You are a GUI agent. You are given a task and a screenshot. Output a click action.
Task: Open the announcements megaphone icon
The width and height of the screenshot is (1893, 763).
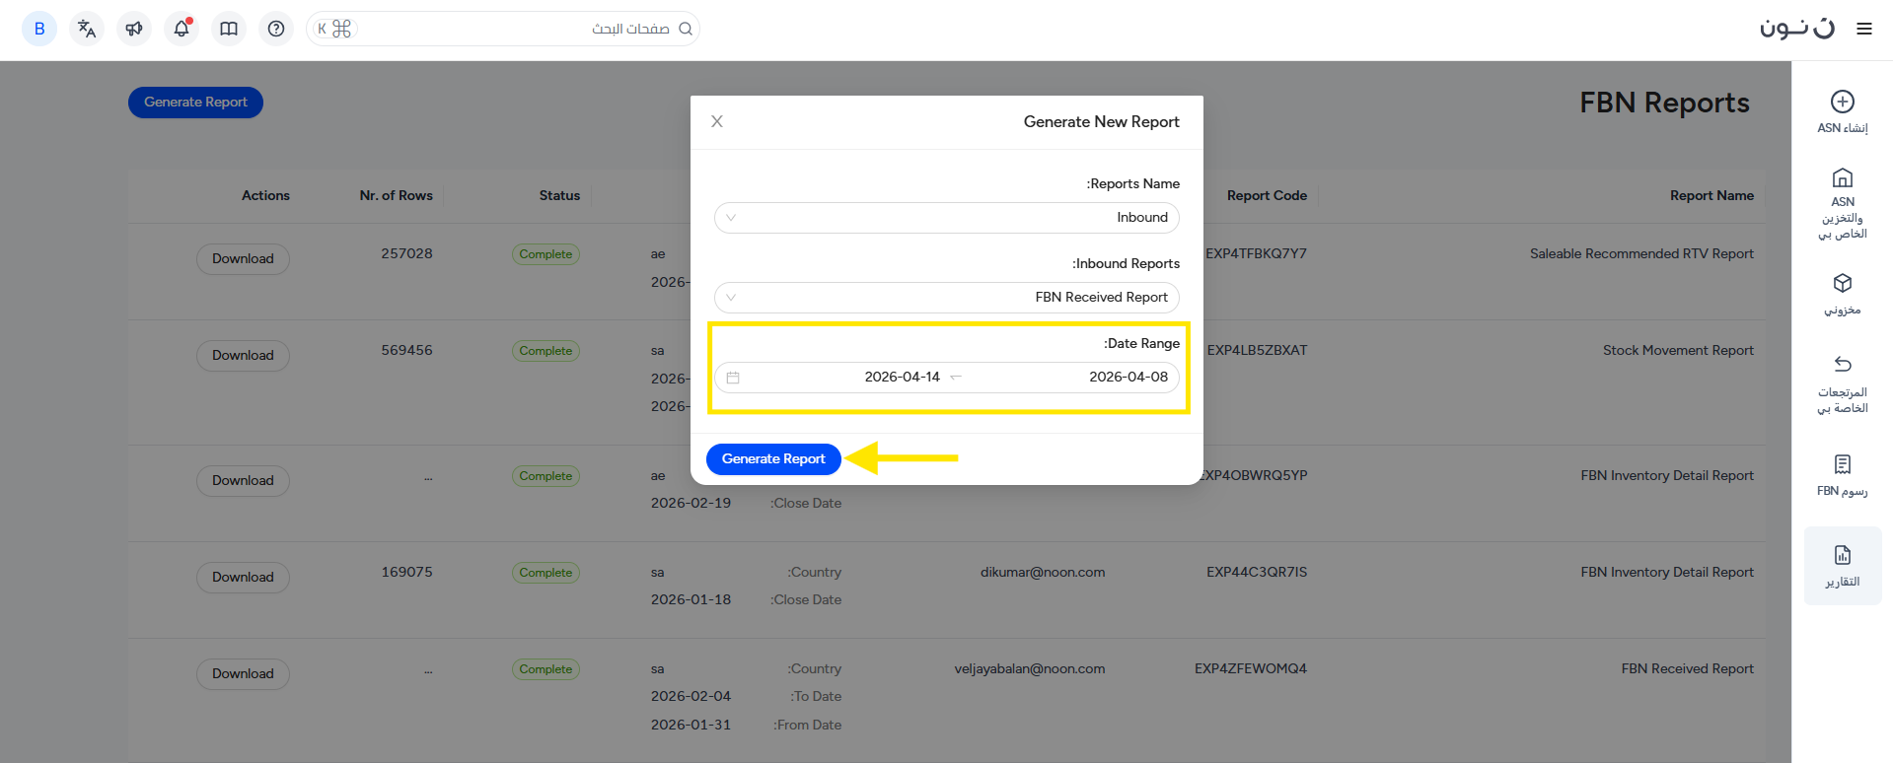(x=134, y=29)
